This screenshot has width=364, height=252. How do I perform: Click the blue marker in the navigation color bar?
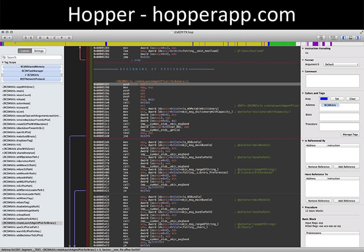click(x=106, y=44)
